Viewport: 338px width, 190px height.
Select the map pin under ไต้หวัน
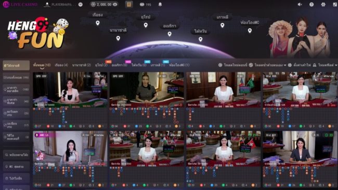coord(201,39)
